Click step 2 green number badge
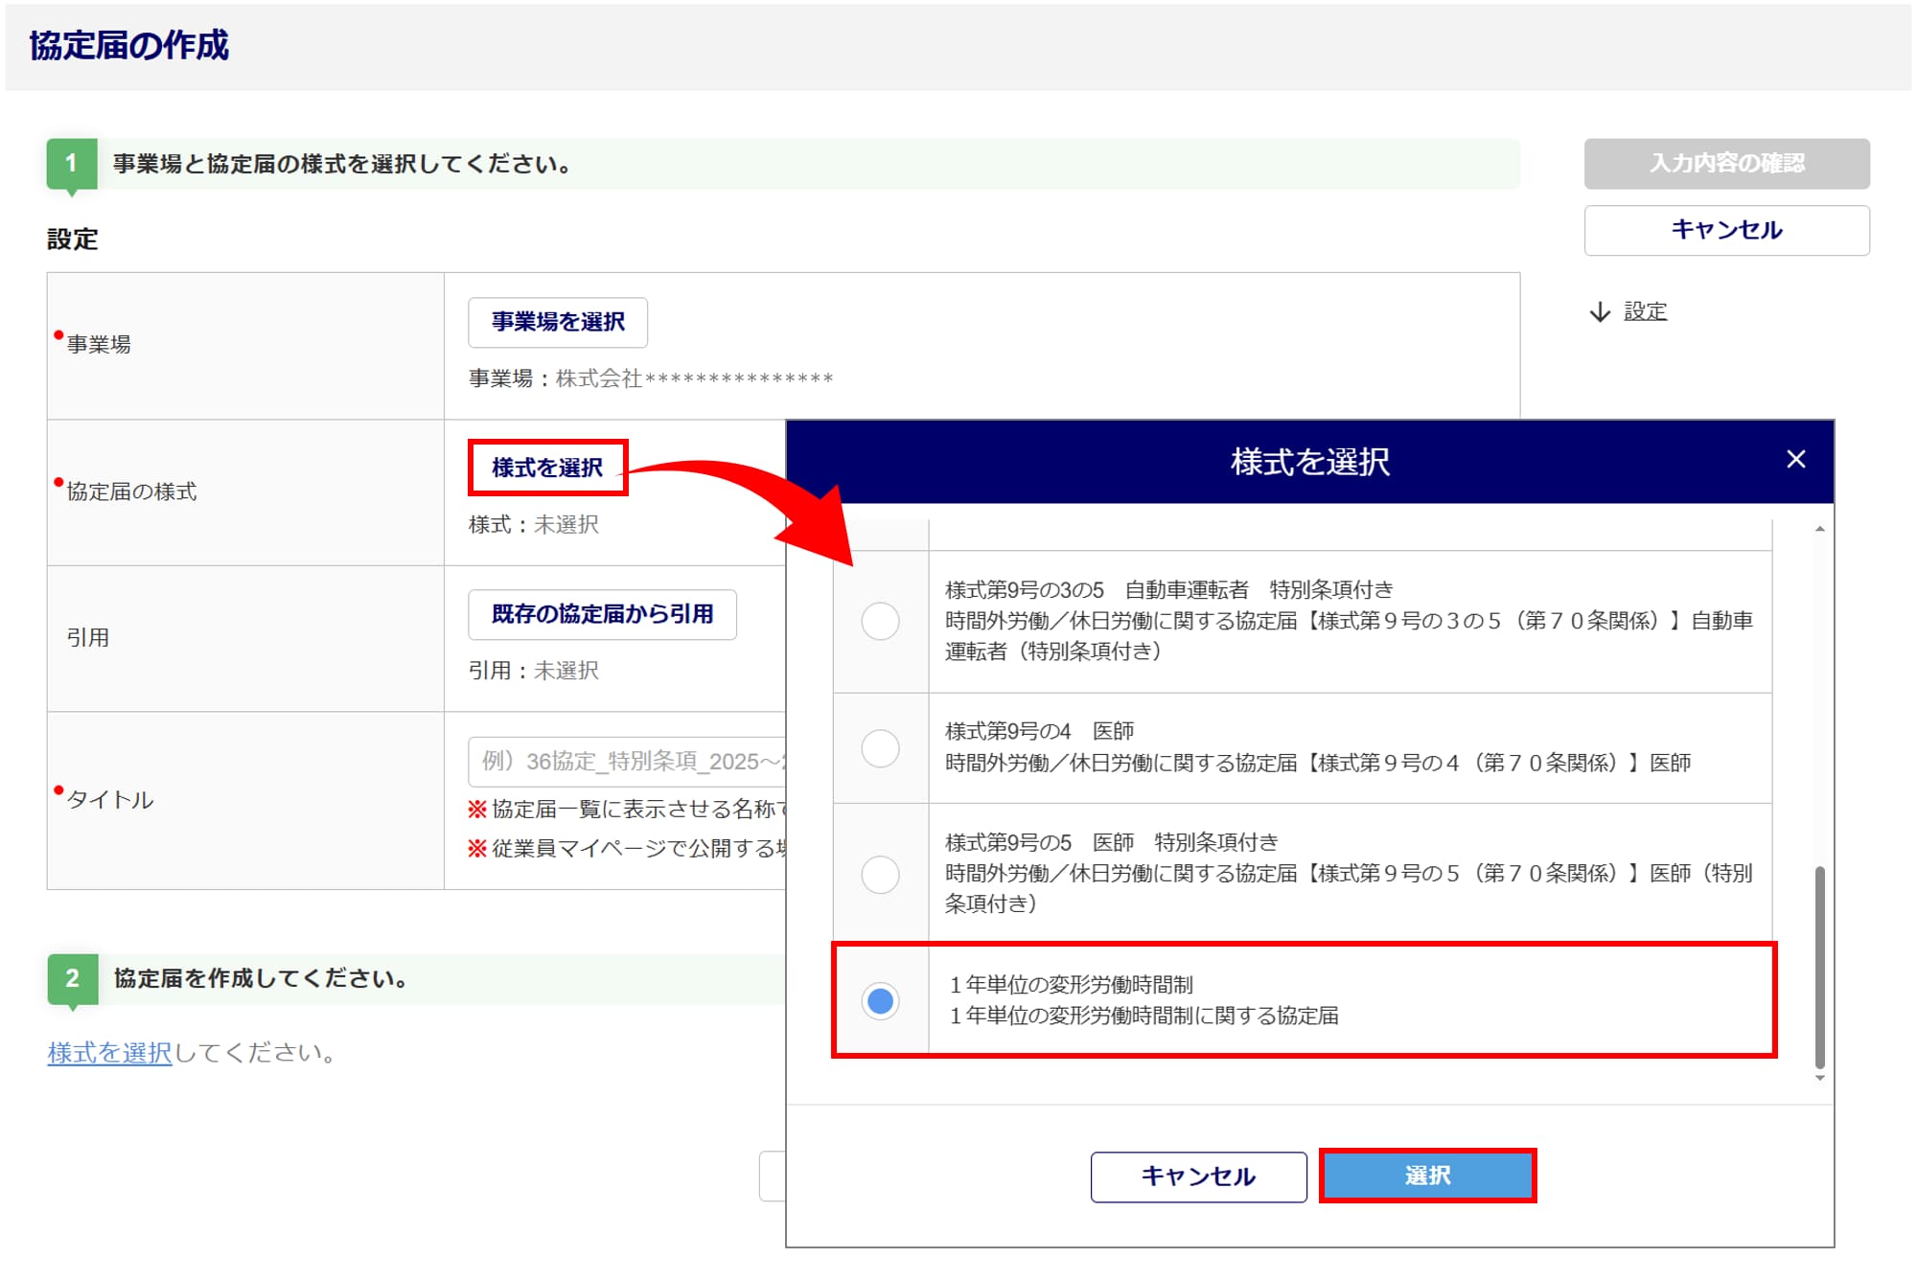The height and width of the screenshot is (1280, 1917). (x=72, y=978)
